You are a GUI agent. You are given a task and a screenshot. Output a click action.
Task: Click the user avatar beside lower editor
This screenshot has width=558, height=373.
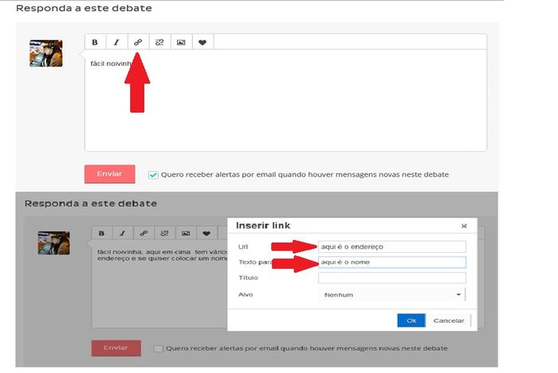pos(53,243)
